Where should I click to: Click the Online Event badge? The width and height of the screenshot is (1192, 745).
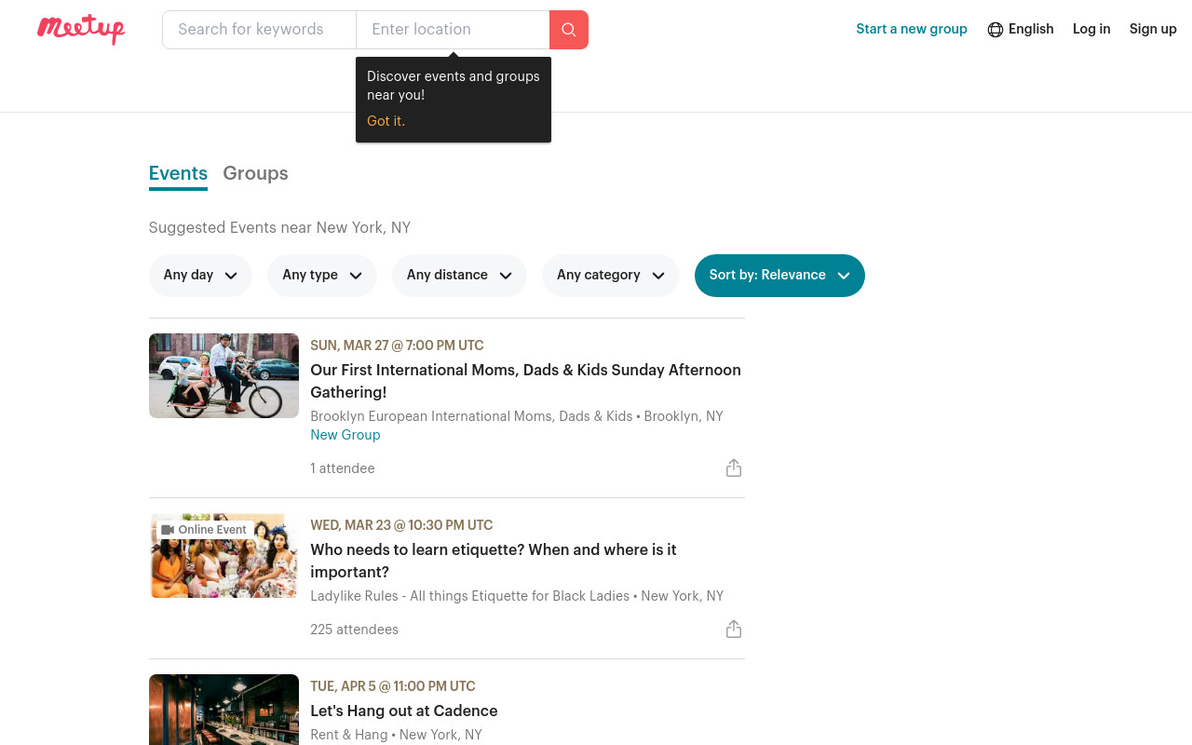tap(204, 530)
